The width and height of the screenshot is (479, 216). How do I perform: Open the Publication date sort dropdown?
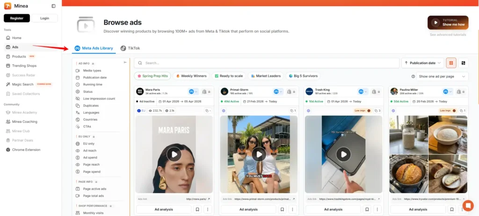coord(422,63)
